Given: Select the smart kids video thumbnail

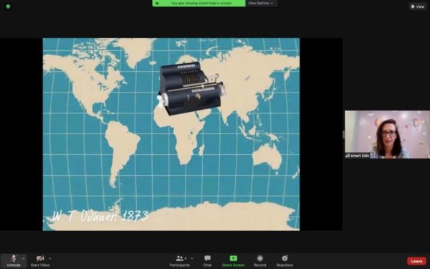Looking at the screenshot, I should [387, 135].
